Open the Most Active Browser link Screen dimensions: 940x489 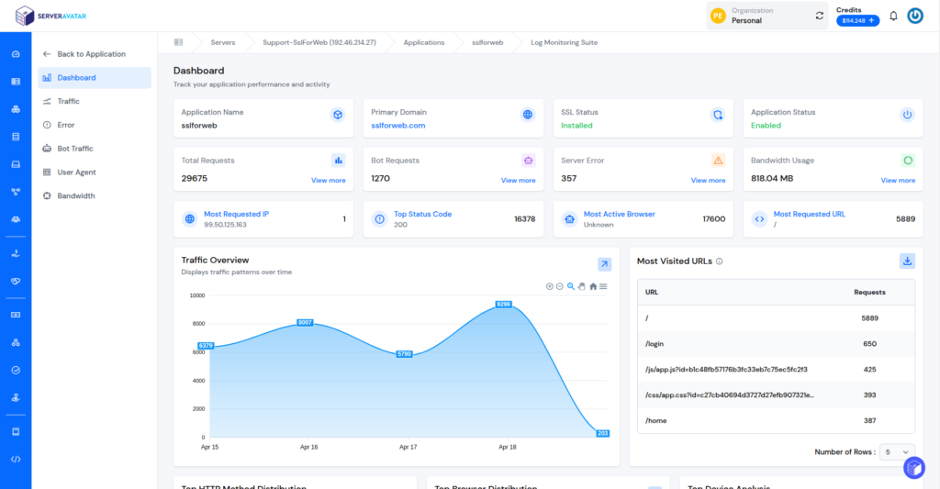620,214
